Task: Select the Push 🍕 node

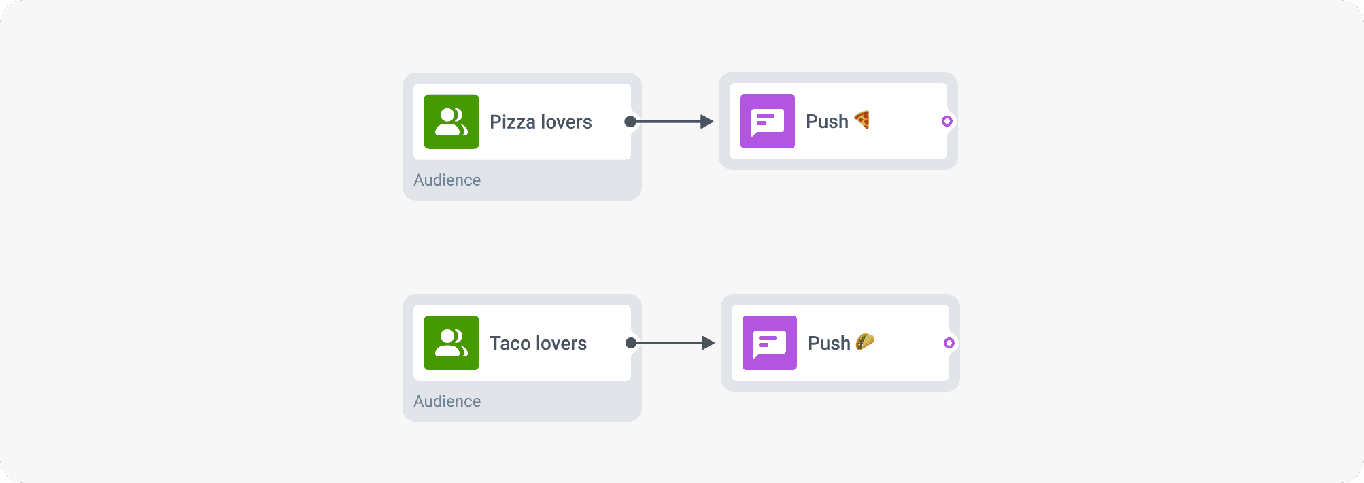Action: coord(838,121)
